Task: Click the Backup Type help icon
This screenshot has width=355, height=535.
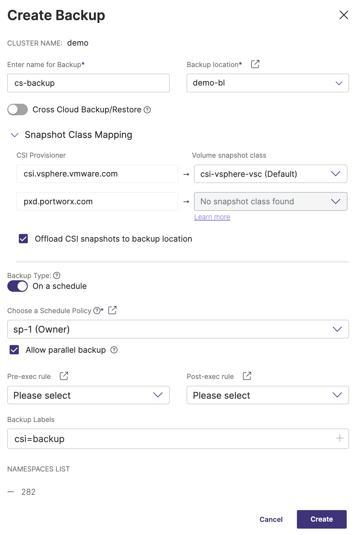Action: (x=57, y=275)
